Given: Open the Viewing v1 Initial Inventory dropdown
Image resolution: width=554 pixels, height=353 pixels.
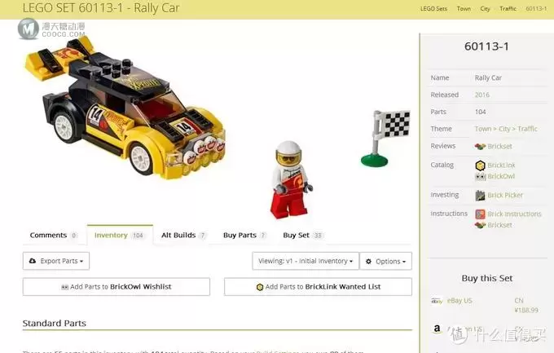Looking at the screenshot, I should click(x=306, y=261).
